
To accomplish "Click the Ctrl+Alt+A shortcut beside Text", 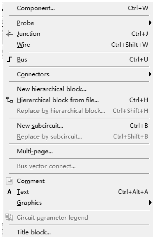I will (x=133, y=192).
